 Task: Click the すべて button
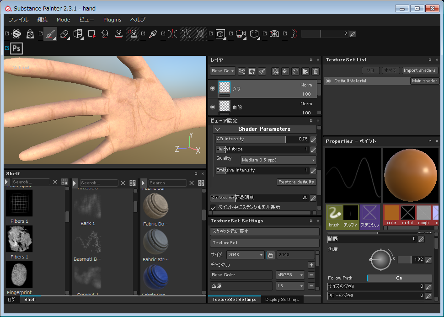tap(391, 70)
